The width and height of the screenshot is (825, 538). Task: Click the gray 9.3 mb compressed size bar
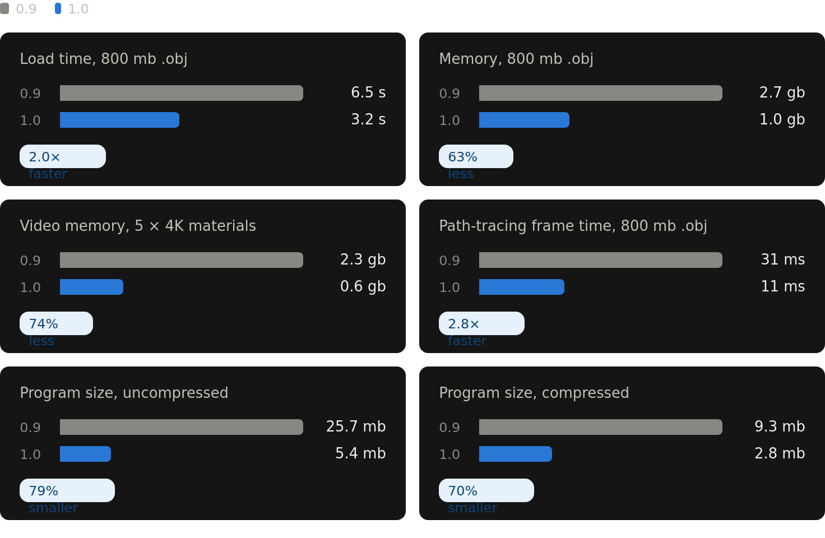[601, 427]
